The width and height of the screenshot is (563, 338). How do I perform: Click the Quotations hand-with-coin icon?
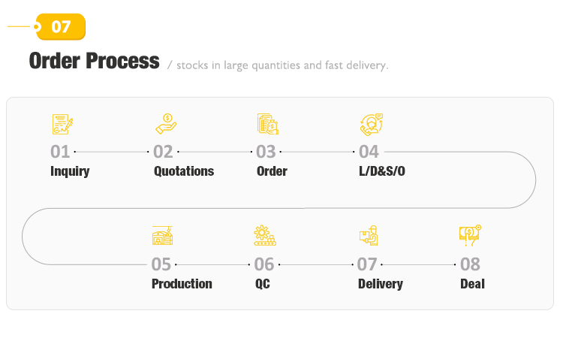click(166, 124)
